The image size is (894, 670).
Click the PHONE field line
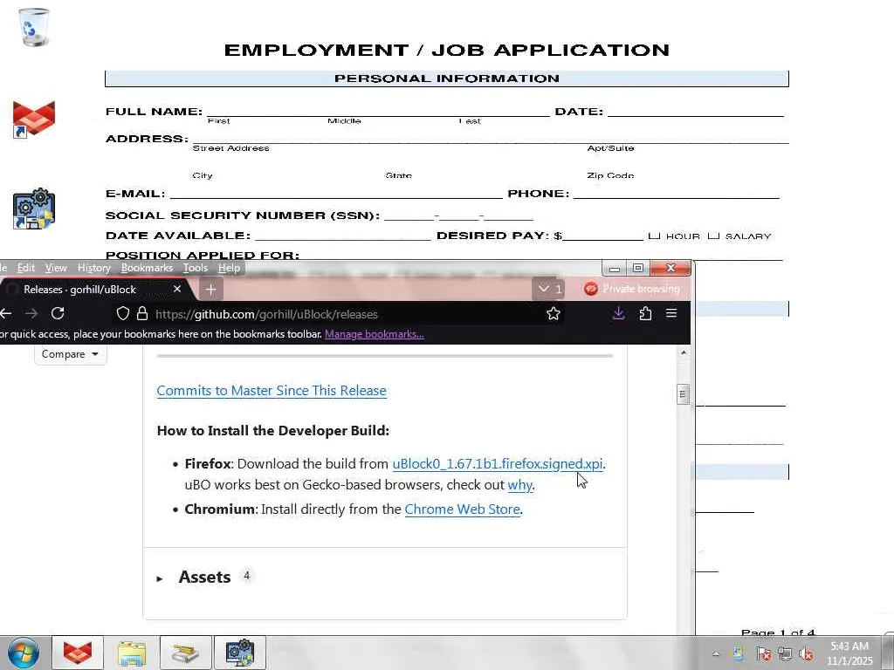tap(677, 195)
